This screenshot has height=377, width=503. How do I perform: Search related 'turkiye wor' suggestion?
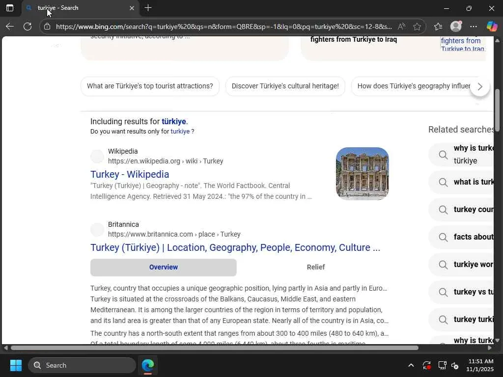461,265
